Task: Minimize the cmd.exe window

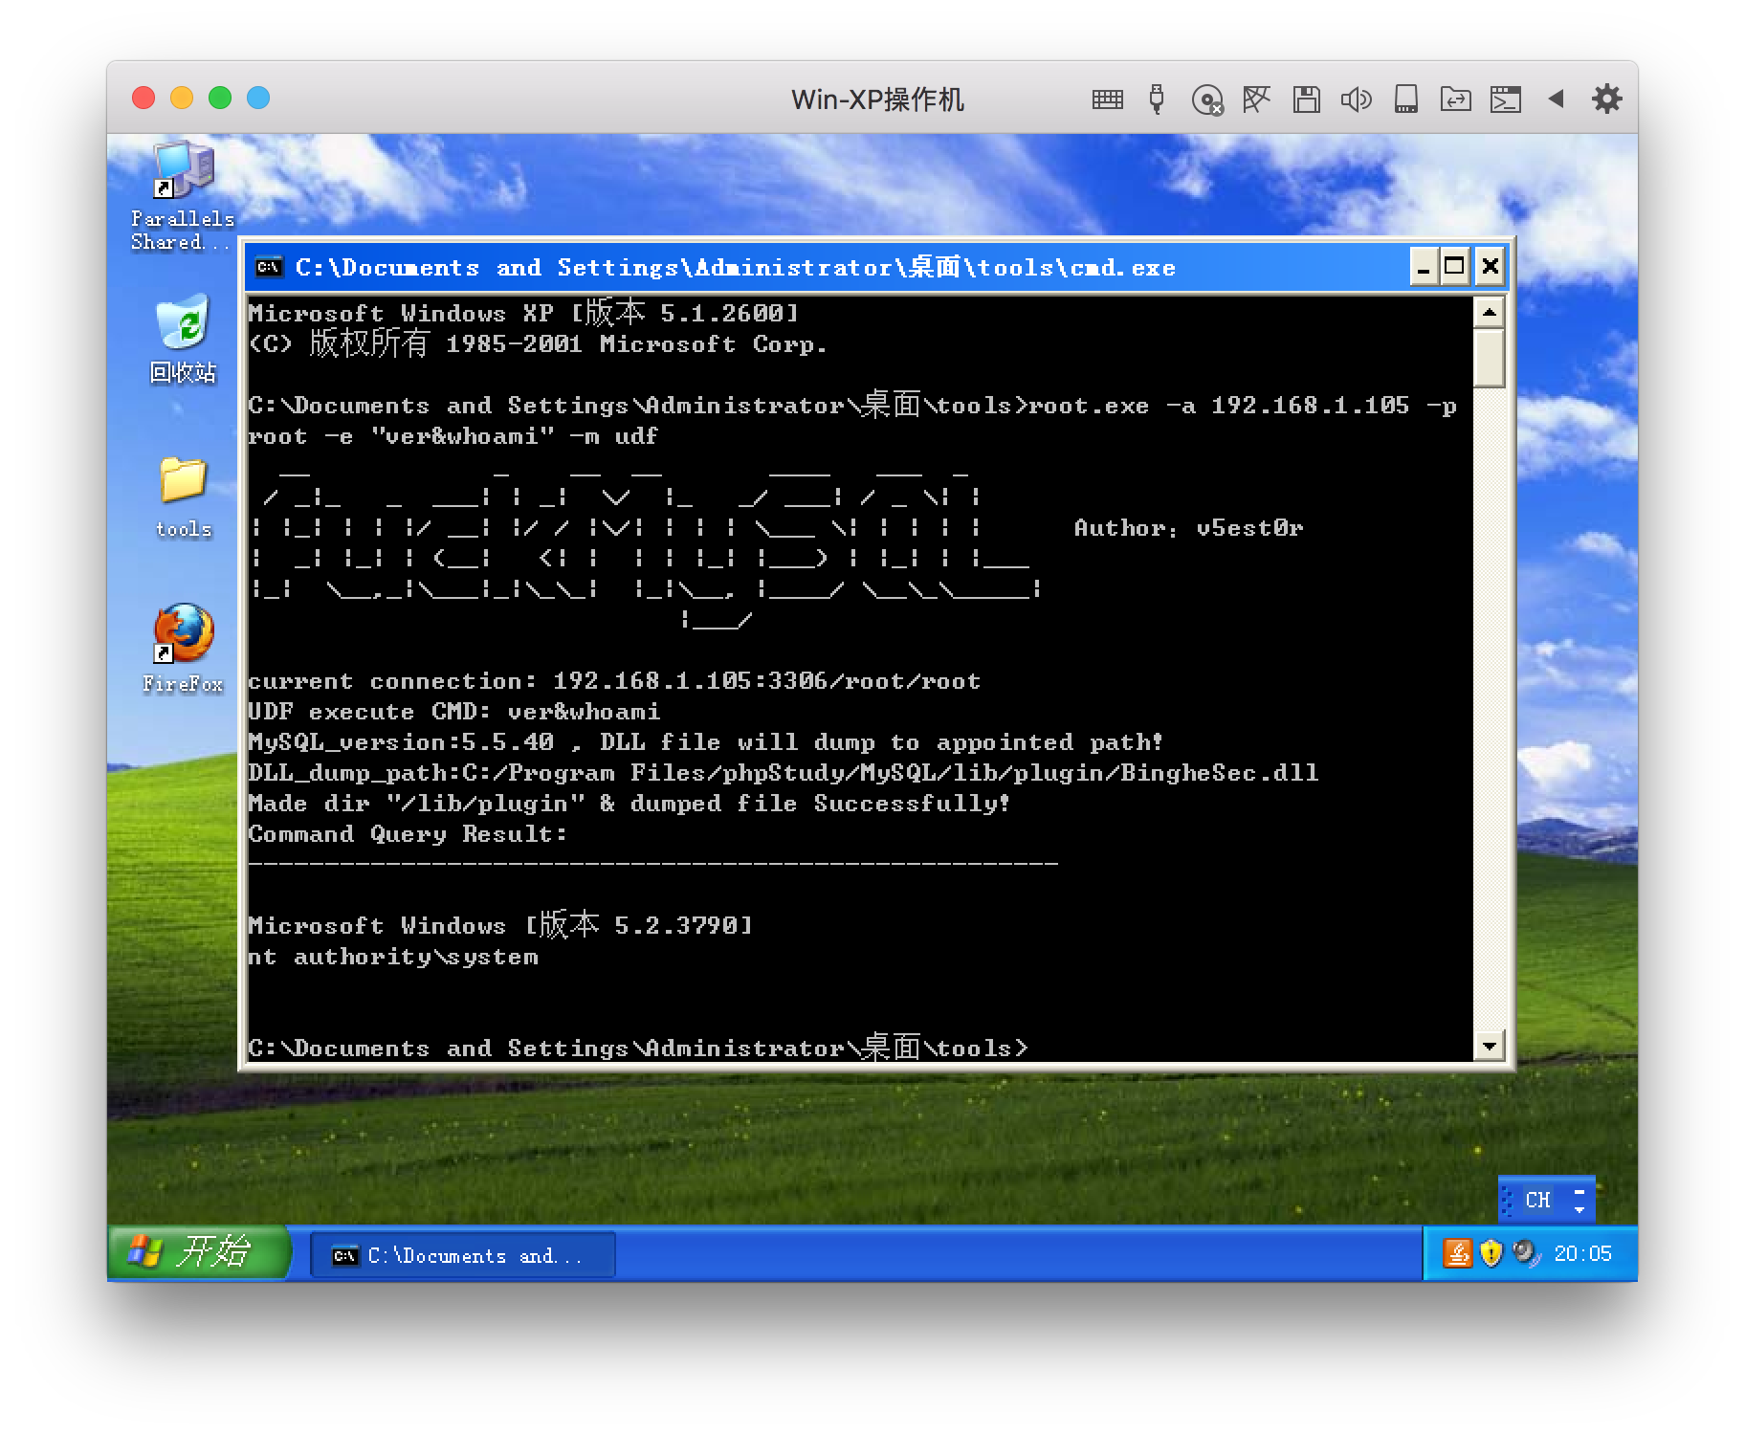Action: point(1424,267)
